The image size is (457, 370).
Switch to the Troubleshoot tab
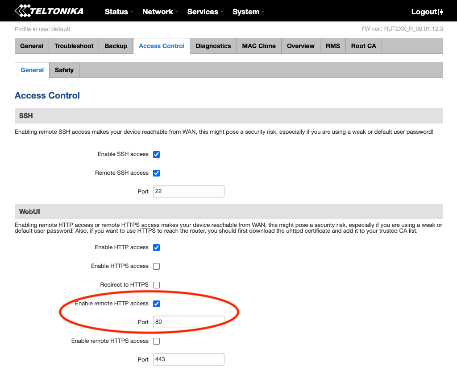pyautogui.click(x=74, y=45)
